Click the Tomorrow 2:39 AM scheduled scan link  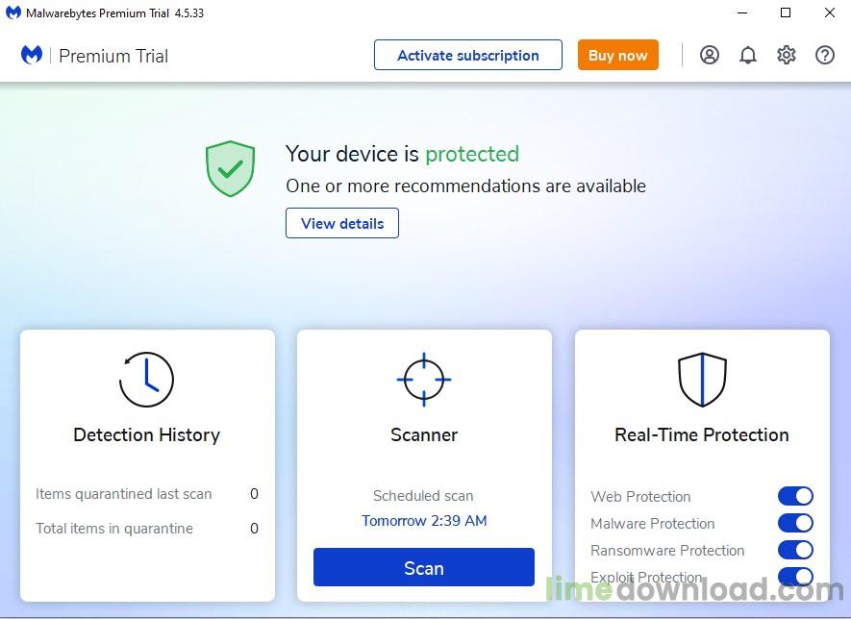pyautogui.click(x=424, y=521)
